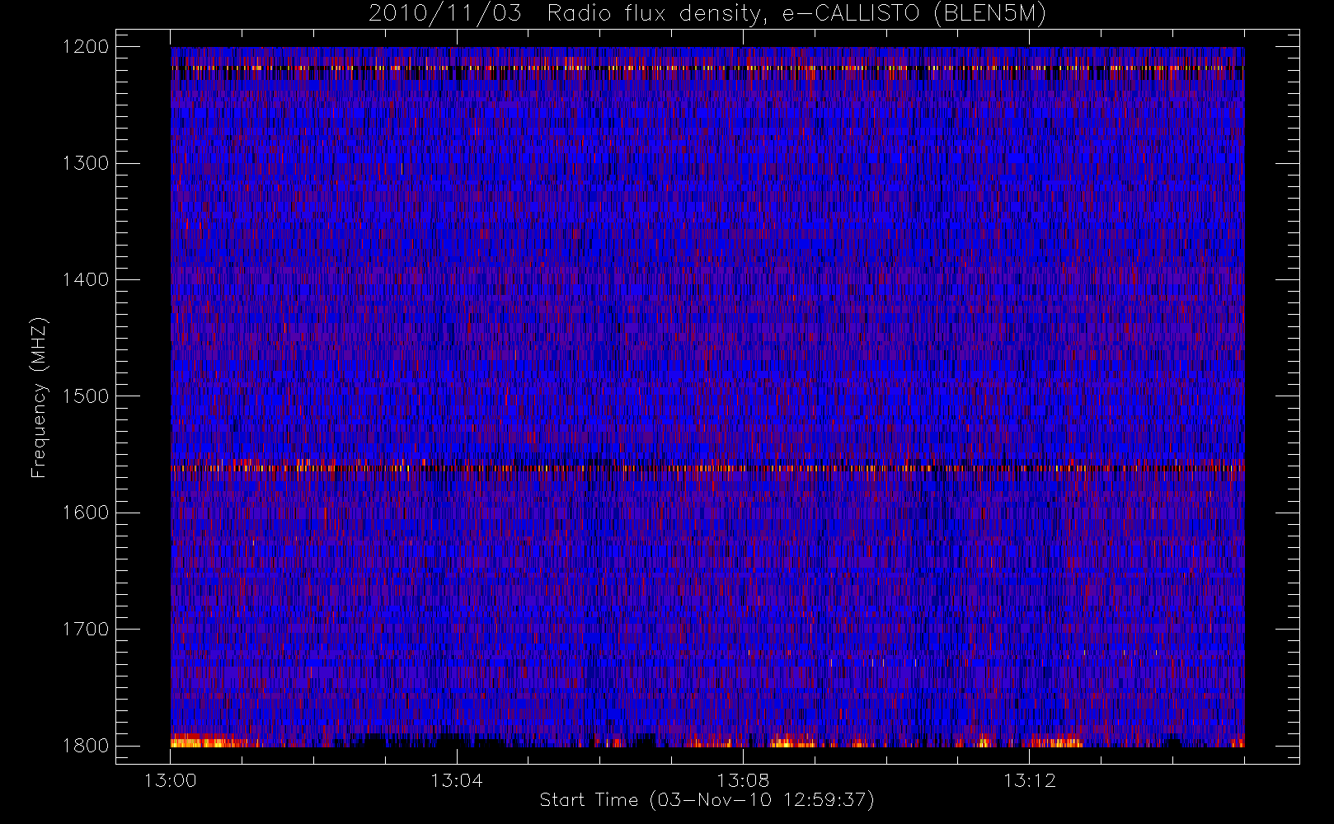
Task: Click the 13:12 time tick label
Action: point(1030,780)
